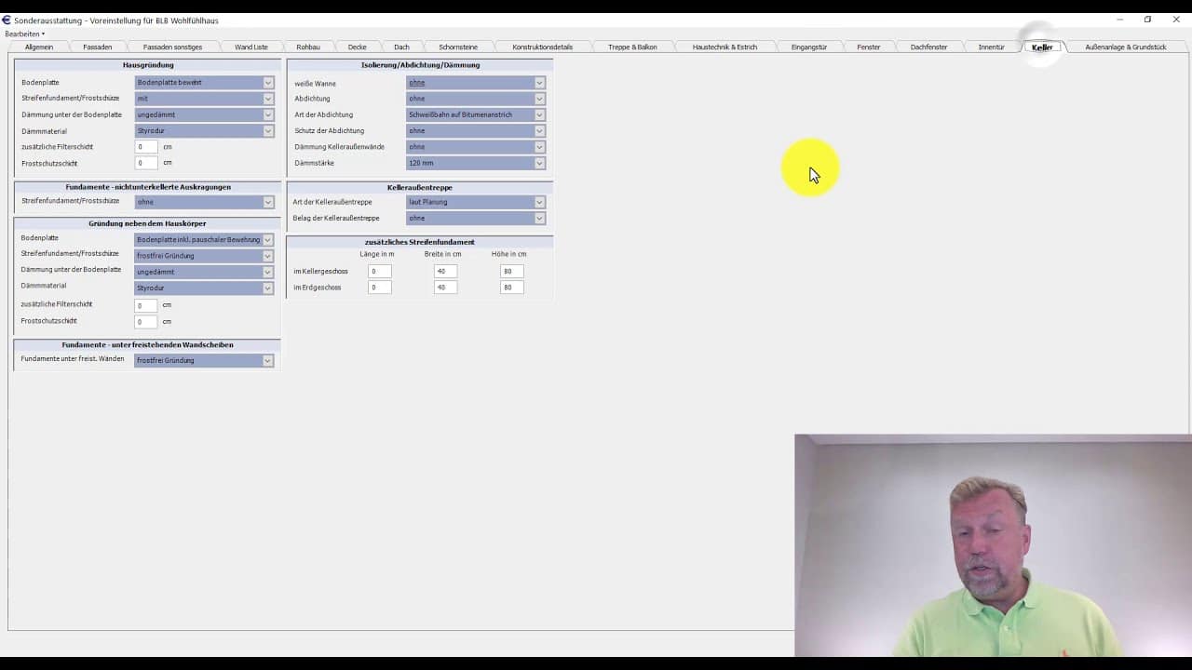Open the Dämmstärke 120 mm dropdown

coord(476,163)
